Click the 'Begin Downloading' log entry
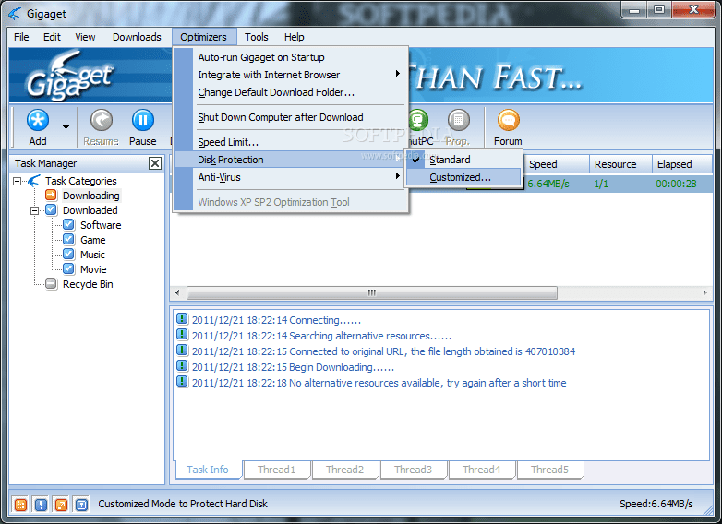The width and height of the screenshot is (722, 524). 293,367
